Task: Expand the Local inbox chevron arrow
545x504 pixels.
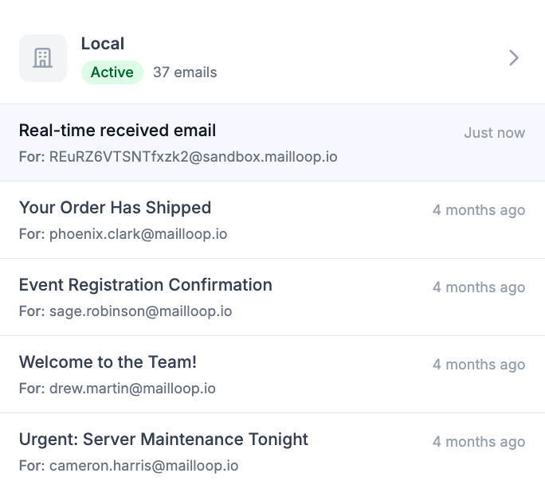Action: click(x=514, y=58)
